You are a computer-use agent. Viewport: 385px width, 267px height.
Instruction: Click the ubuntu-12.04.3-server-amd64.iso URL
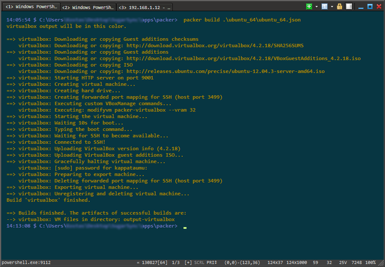(226, 71)
